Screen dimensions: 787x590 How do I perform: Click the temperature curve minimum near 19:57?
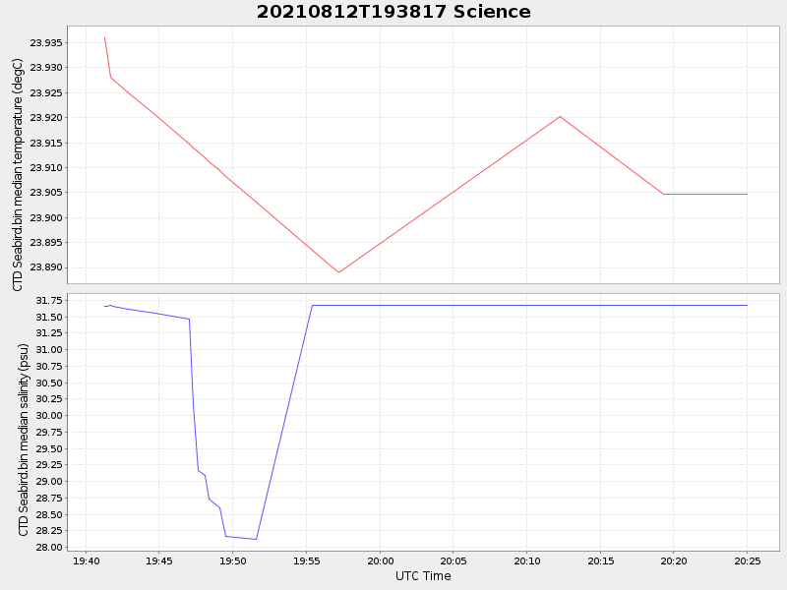(339, 272)
